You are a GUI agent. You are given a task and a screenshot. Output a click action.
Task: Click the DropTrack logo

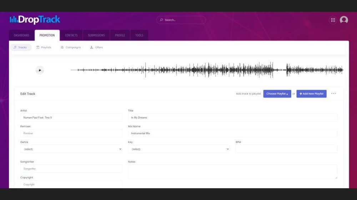pos(35,20)
